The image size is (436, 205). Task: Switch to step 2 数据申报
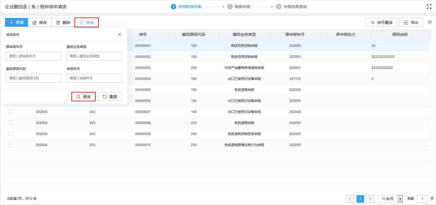239,7
